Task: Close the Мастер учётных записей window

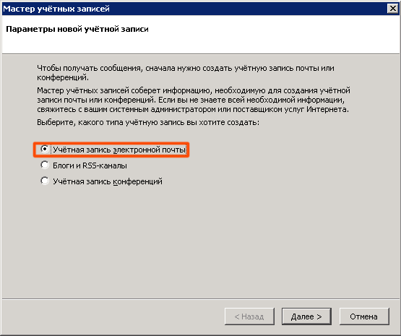Action: tap(393, 9)
